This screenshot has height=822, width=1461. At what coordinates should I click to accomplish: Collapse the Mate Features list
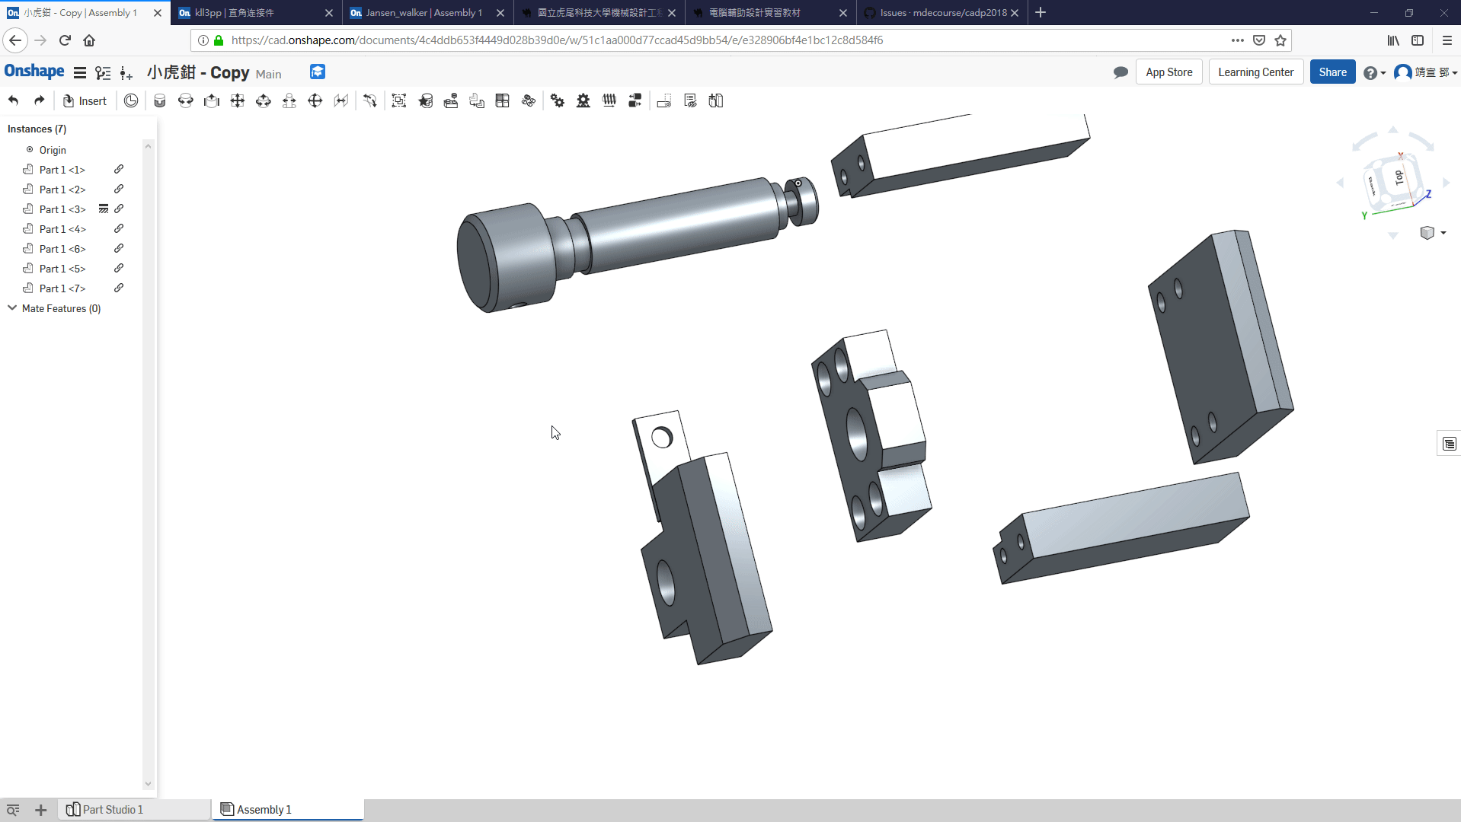pyautogui.click(x=12, y=308)
